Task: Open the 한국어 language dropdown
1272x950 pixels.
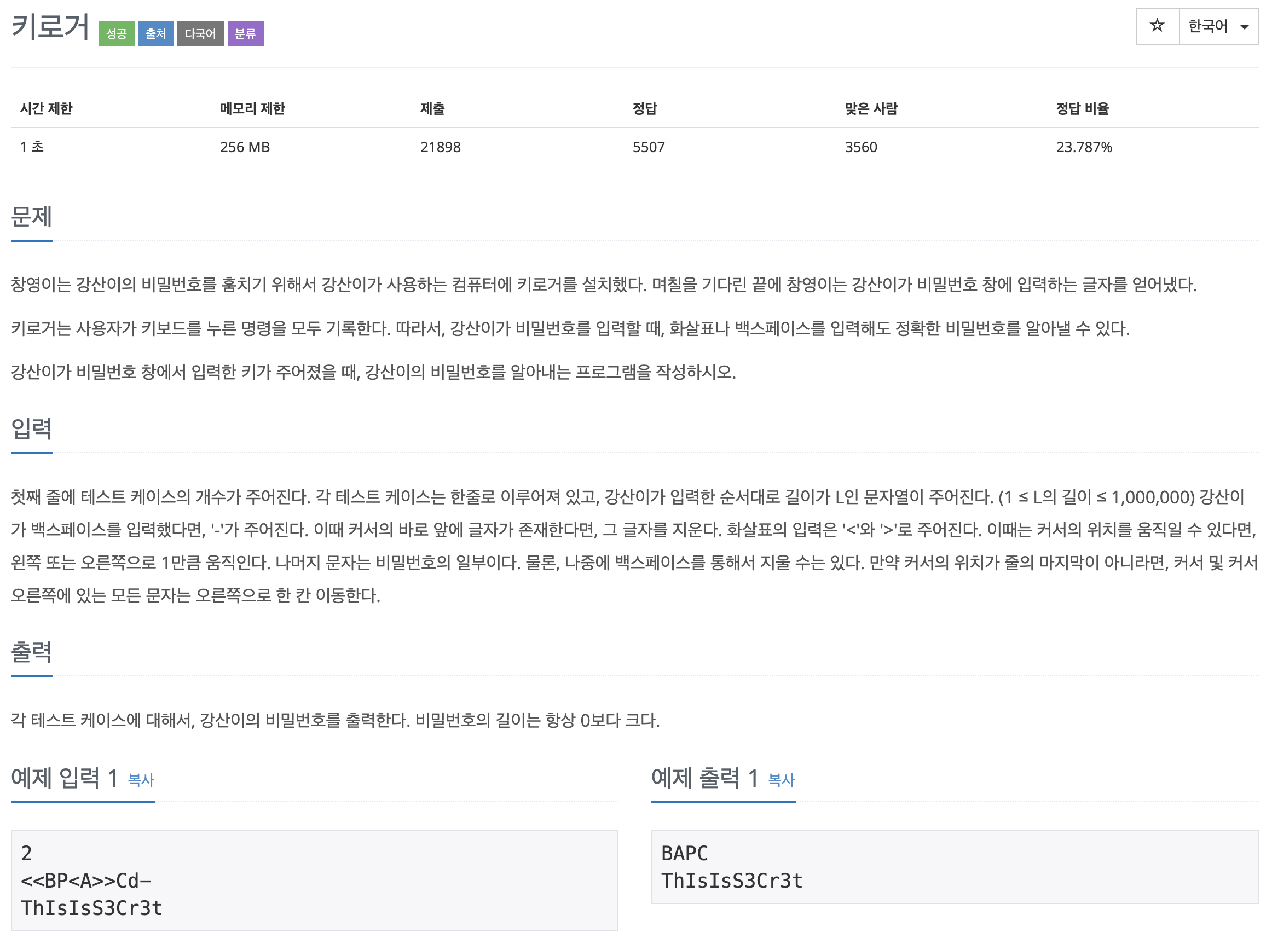Action: [x=1207, y=26]
